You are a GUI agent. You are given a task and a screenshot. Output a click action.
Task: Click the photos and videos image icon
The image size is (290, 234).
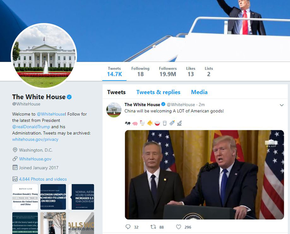click(15, 179)
